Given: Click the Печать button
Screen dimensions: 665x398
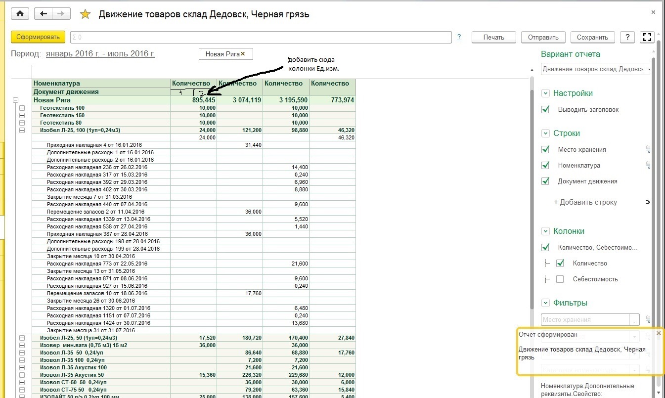Looking at the screenshot, I should [493, 37].
